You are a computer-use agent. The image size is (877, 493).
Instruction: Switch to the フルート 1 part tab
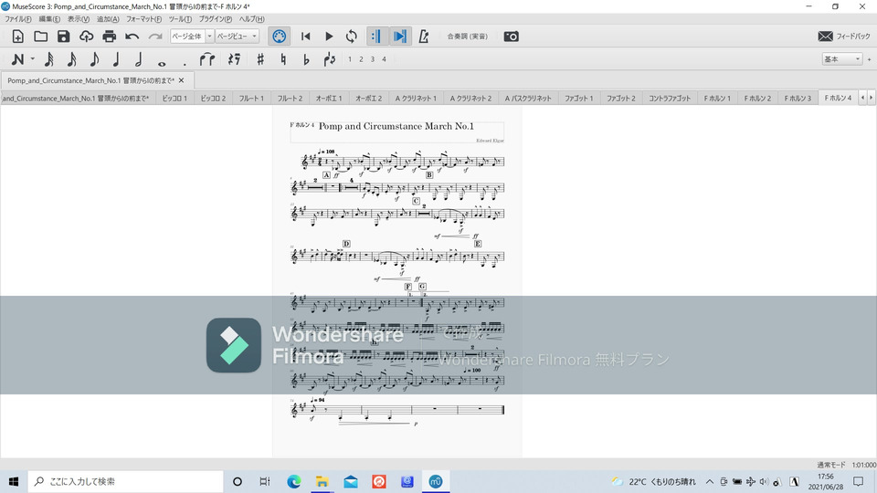[x=251, y=99]
